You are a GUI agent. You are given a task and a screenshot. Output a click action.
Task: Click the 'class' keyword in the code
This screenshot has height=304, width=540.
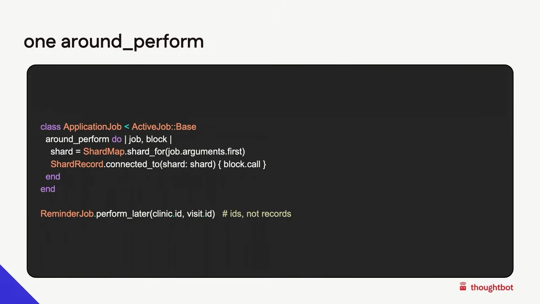click(x=51, y=127)
